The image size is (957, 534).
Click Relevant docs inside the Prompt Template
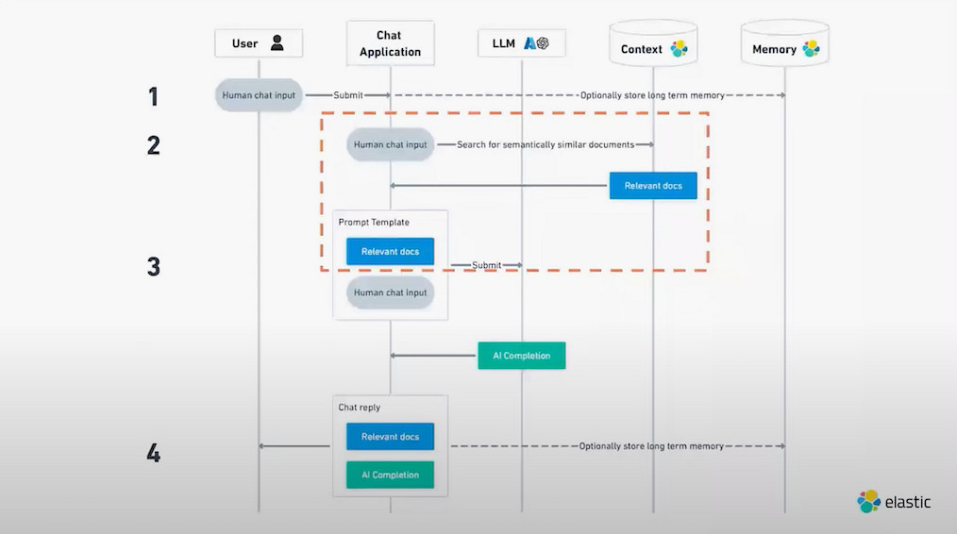tap(390, 251)
